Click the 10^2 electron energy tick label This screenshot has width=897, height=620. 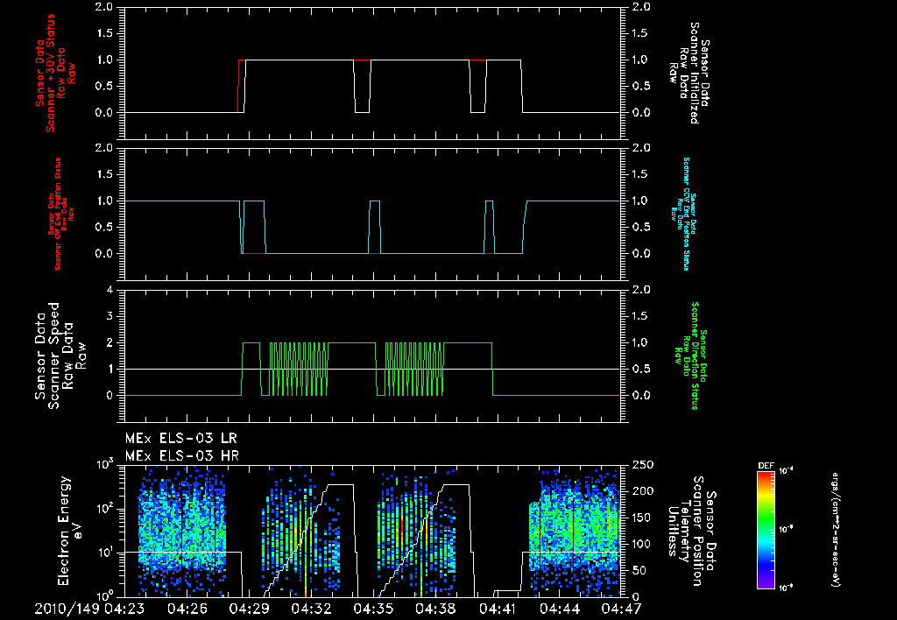pos(105,509)
